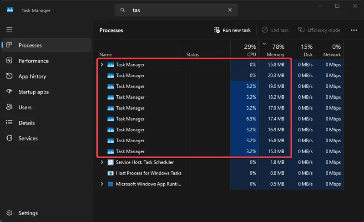
Task: Sort by Disk column header
Action: 302,50
